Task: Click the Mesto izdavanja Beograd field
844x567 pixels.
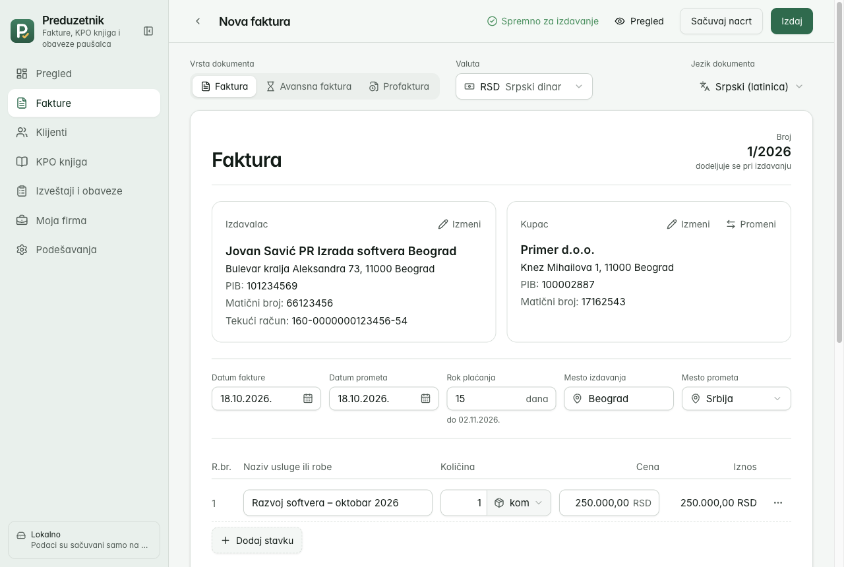Action: (x=618, y=398)
